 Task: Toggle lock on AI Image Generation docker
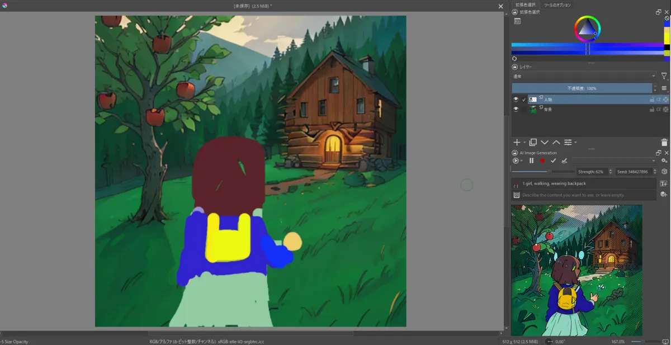point(514,153)
